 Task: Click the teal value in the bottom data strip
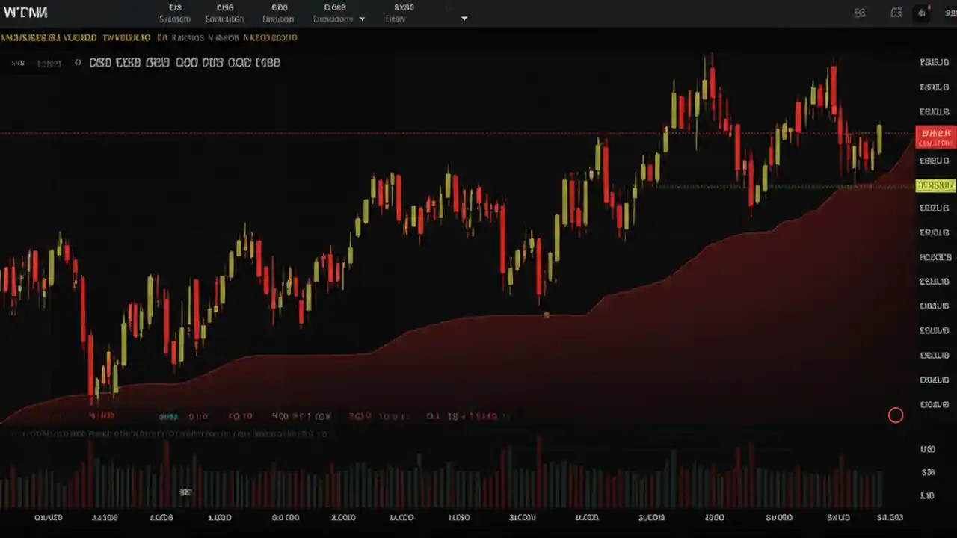[x=168, y=416]
